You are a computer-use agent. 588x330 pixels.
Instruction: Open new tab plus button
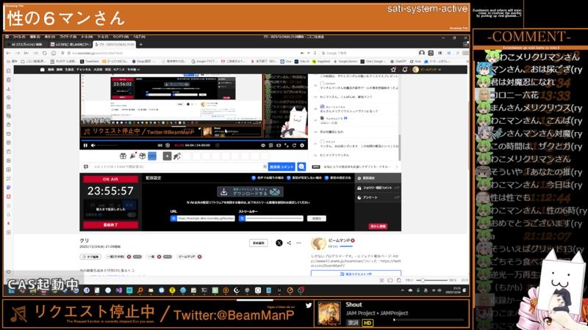pos(141,44)
